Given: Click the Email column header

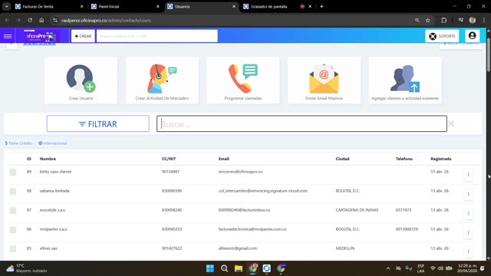Looking at the screenshot, I should point(223,159).
